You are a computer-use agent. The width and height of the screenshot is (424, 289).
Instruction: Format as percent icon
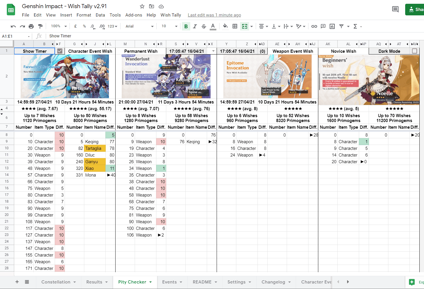click(84, 26)
